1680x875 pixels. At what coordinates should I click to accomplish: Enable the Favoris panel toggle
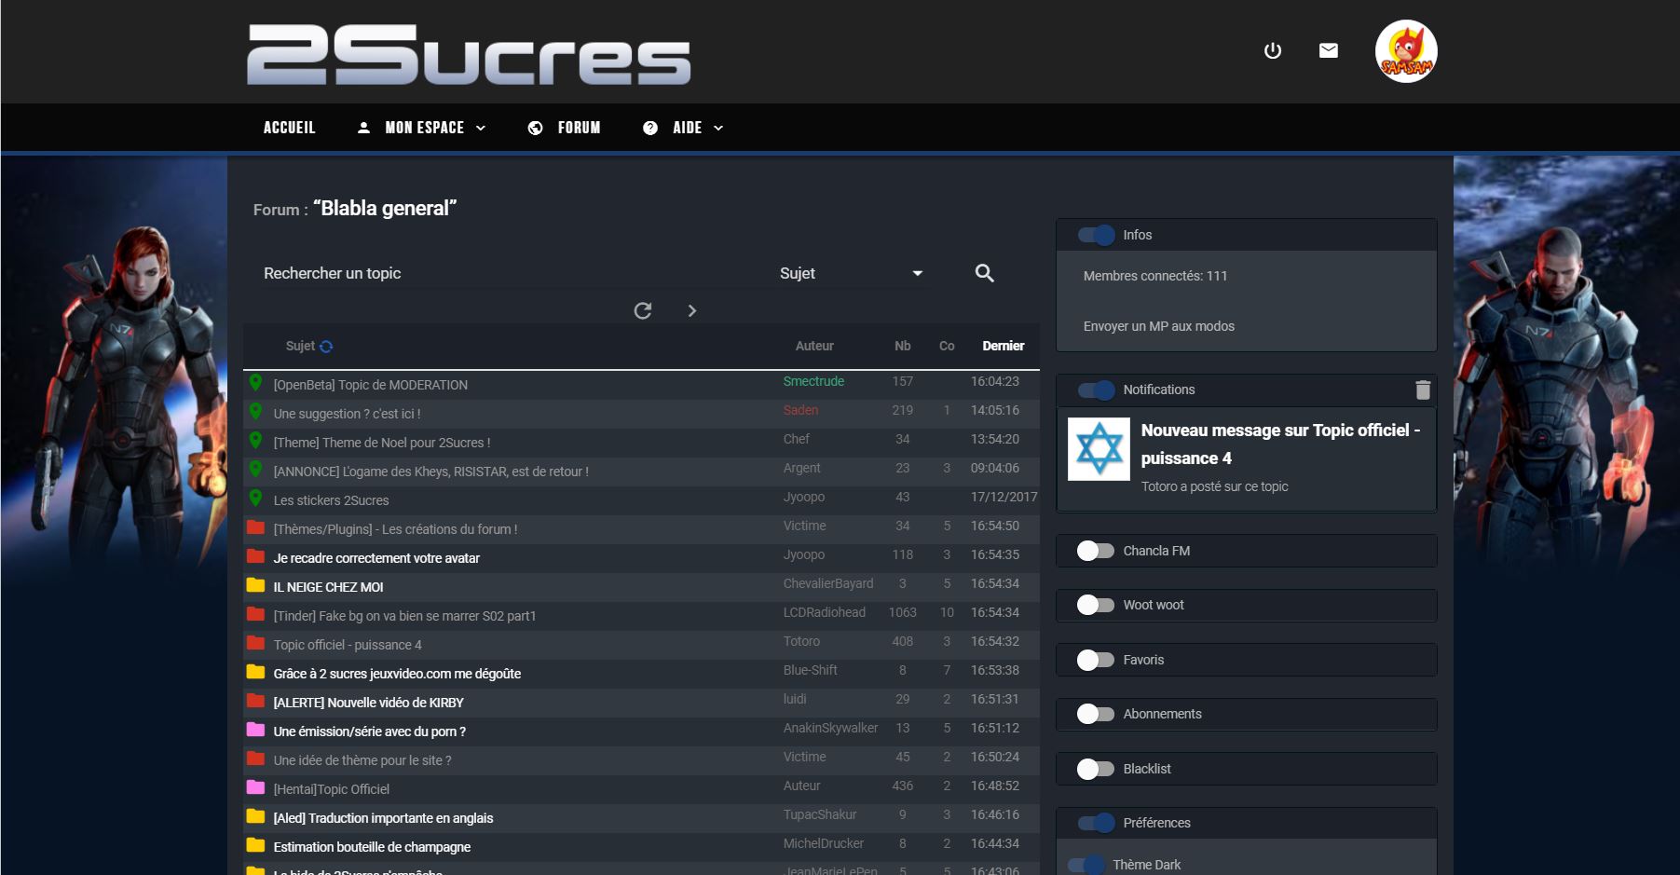[1095, 660]
